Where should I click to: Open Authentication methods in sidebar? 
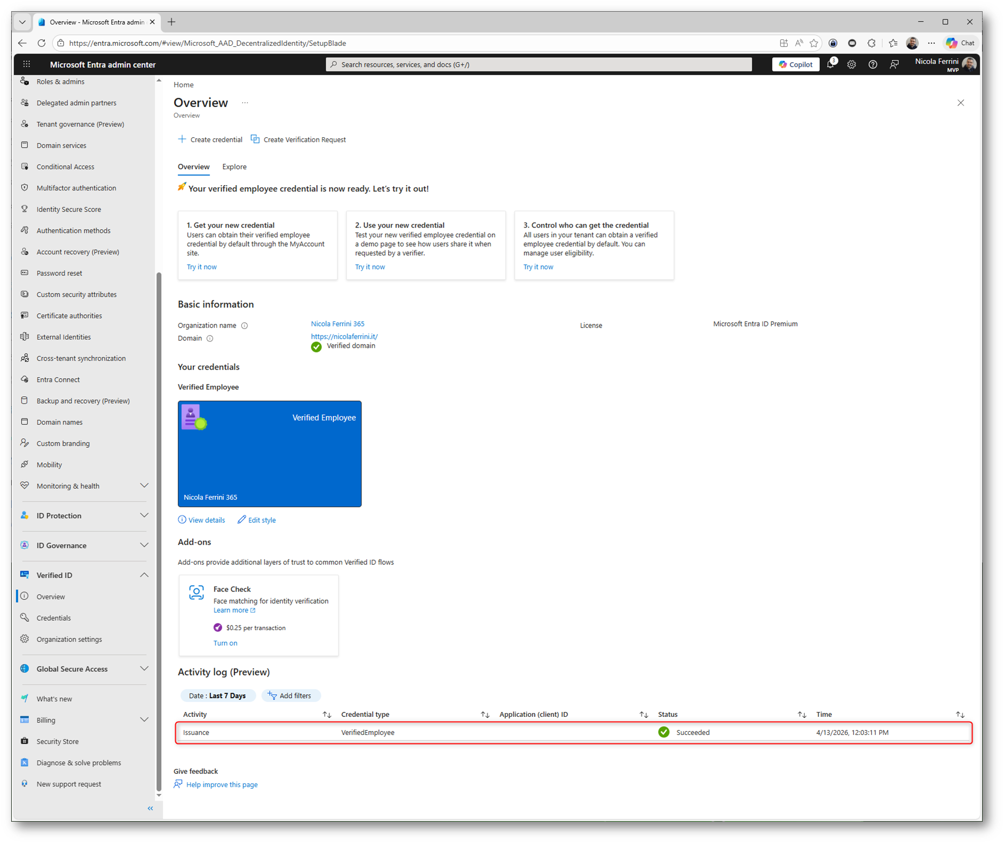pos(73,230)
